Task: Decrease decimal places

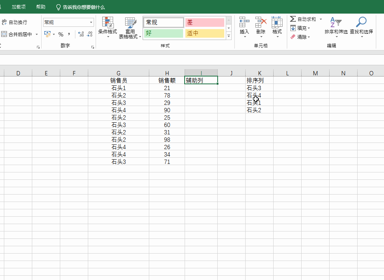Action: 90,34
